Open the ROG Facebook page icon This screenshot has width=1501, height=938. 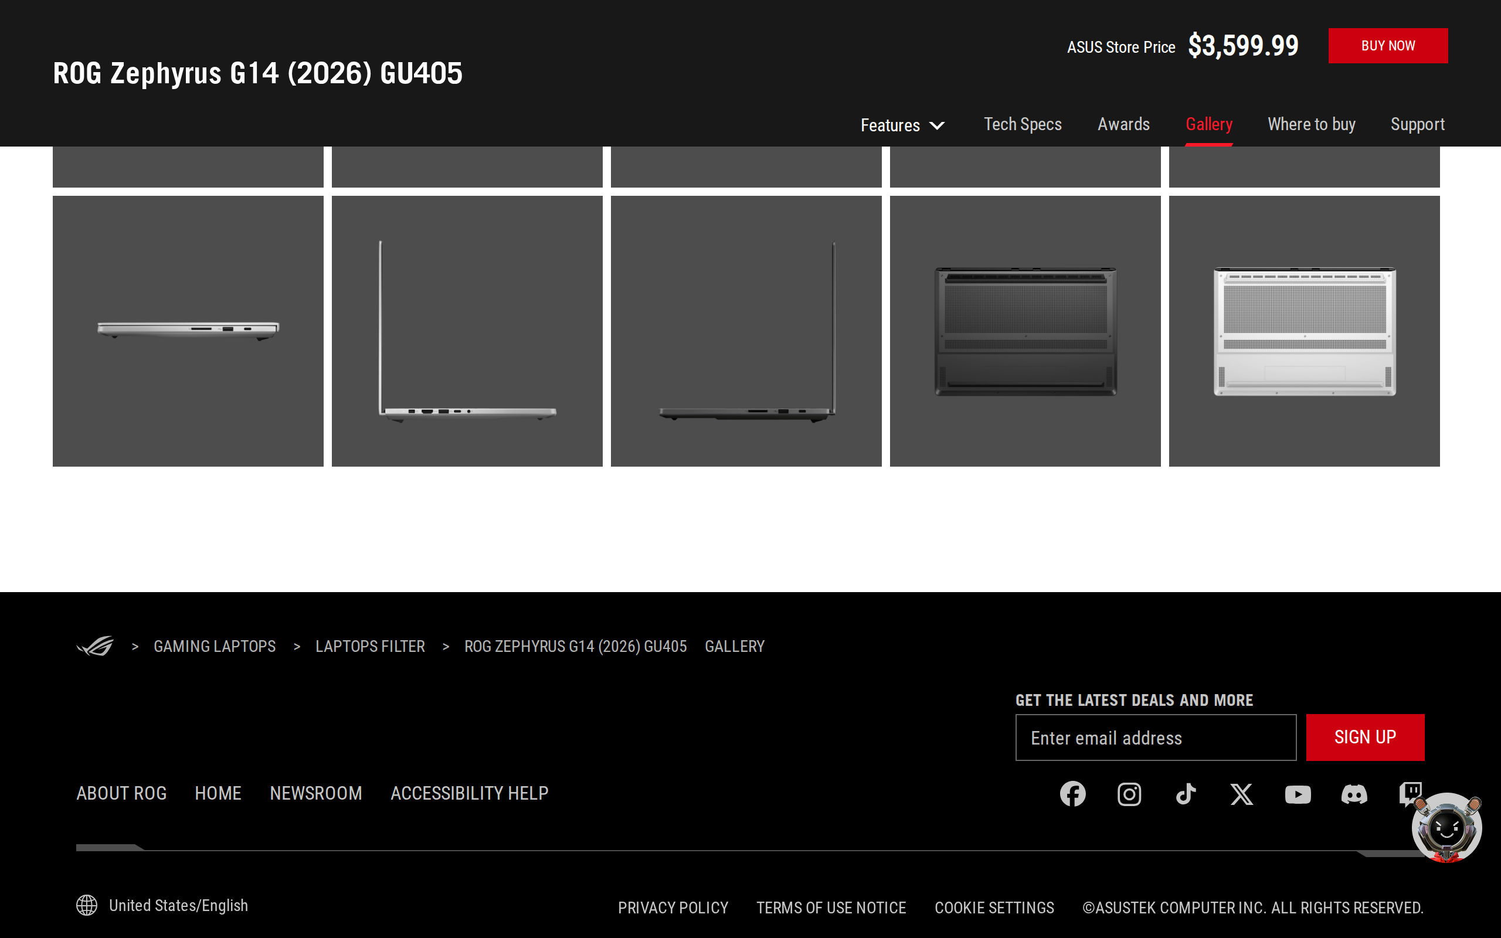[1072, 793]
